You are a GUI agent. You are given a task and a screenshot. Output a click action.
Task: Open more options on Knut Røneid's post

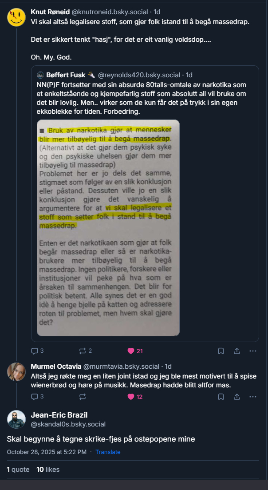point(253,351)
